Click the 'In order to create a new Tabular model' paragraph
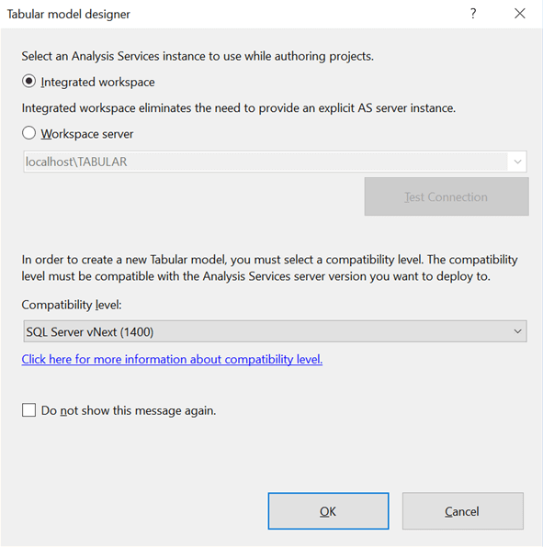The width and height of the screenshot is (543, 547). [269, 268]
